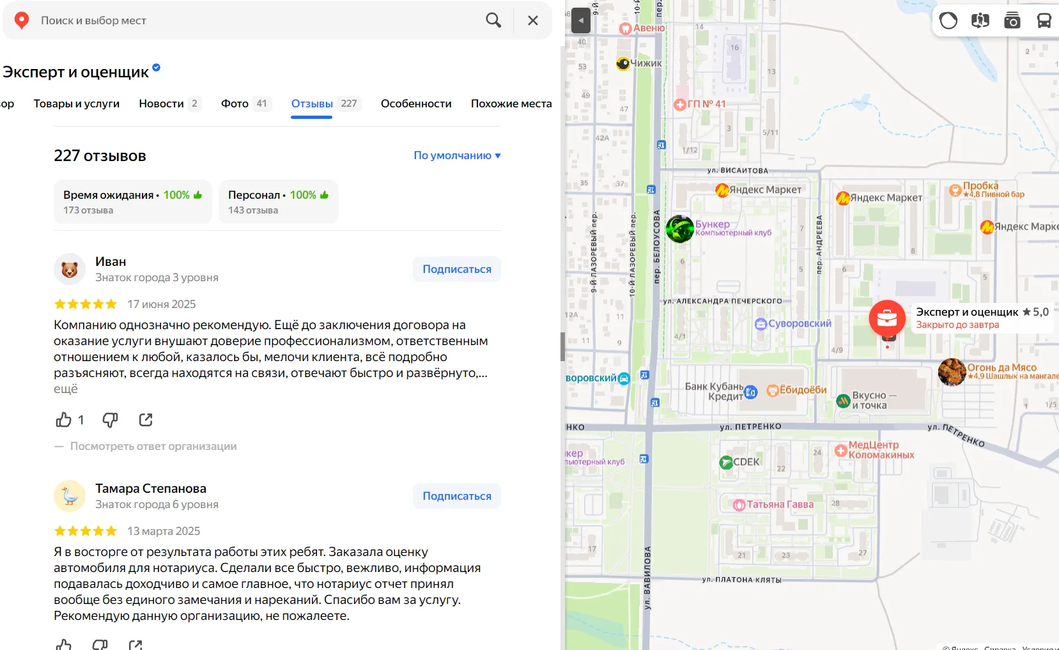This screenshot has width=1059, height=650.
Task: Click the panel vertical scrollbar handle
Action: point(562,346)
